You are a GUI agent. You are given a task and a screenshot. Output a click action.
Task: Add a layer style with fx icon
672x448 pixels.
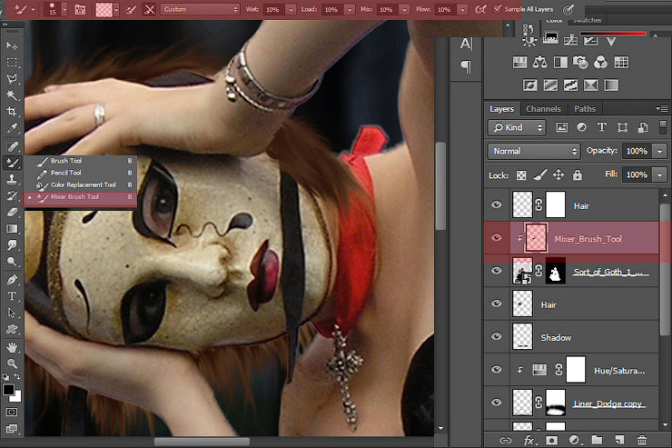[529, 440]
